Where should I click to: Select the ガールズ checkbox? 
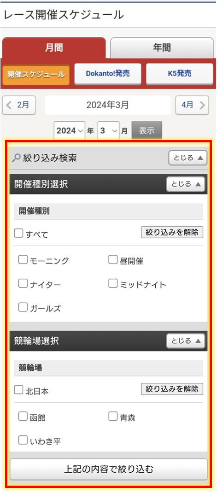23,307
